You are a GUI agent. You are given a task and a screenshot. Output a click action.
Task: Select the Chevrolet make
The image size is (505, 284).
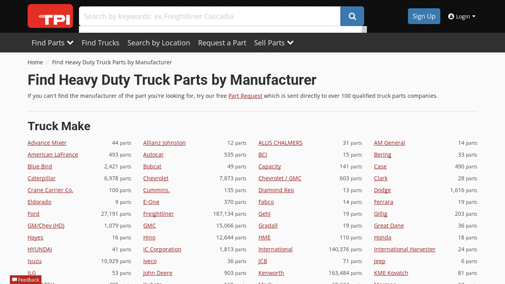[155, 179]
